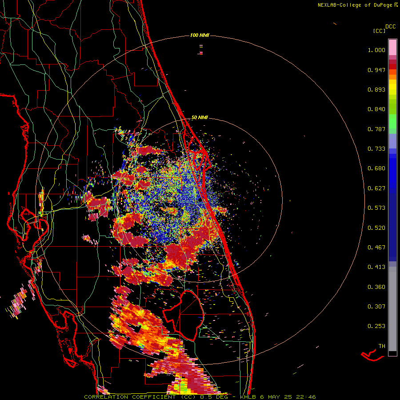Click the 0.840 legend value
The width and height of the screenshot is (400, 400).
coord(376,109)
